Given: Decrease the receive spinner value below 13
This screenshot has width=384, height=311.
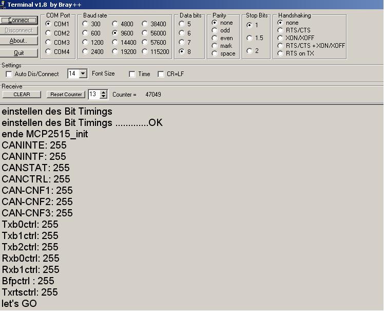Looking at the screenshot, I should coord(104,97).
